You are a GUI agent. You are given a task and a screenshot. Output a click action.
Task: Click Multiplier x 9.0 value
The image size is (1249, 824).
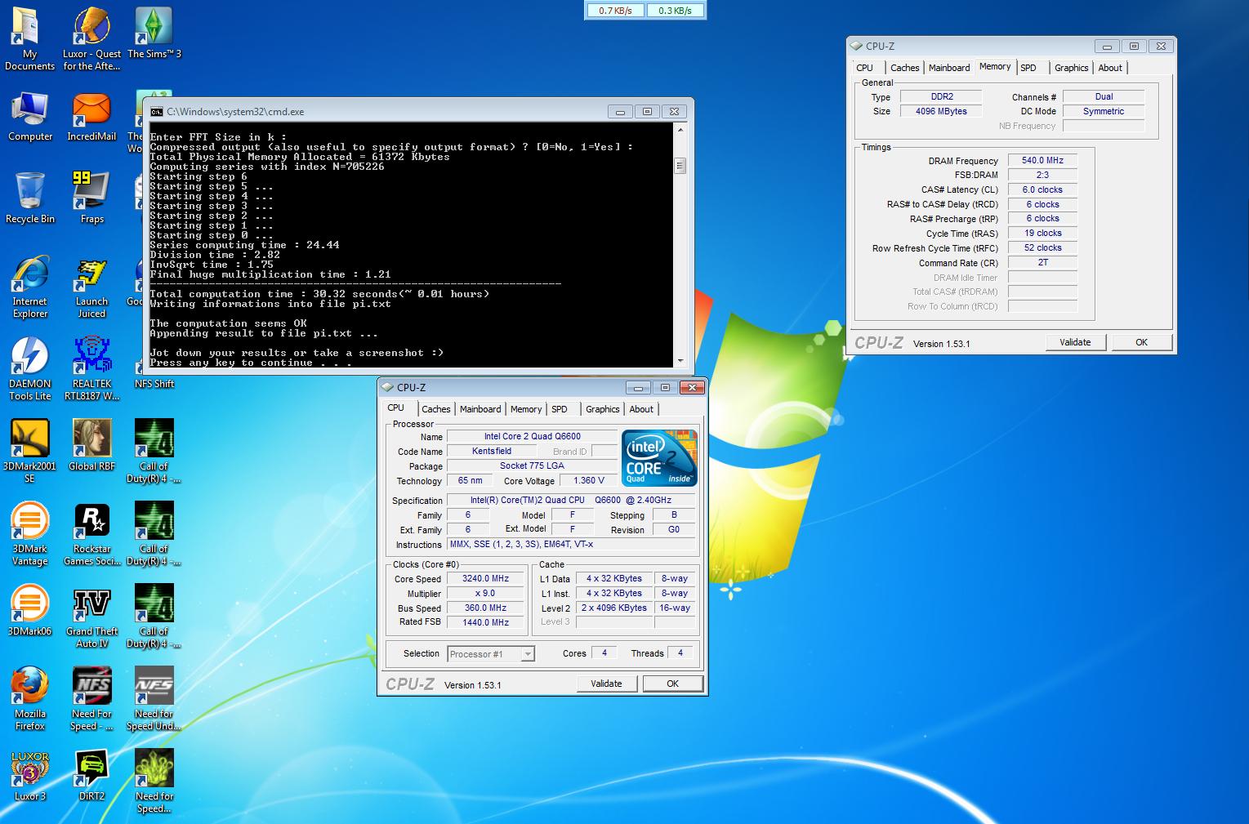[x=486, y=593]
